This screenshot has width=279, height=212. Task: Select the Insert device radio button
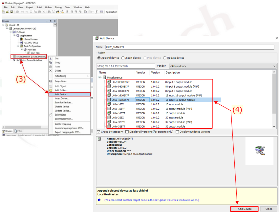pyautogui.click(x=123, y=58)
